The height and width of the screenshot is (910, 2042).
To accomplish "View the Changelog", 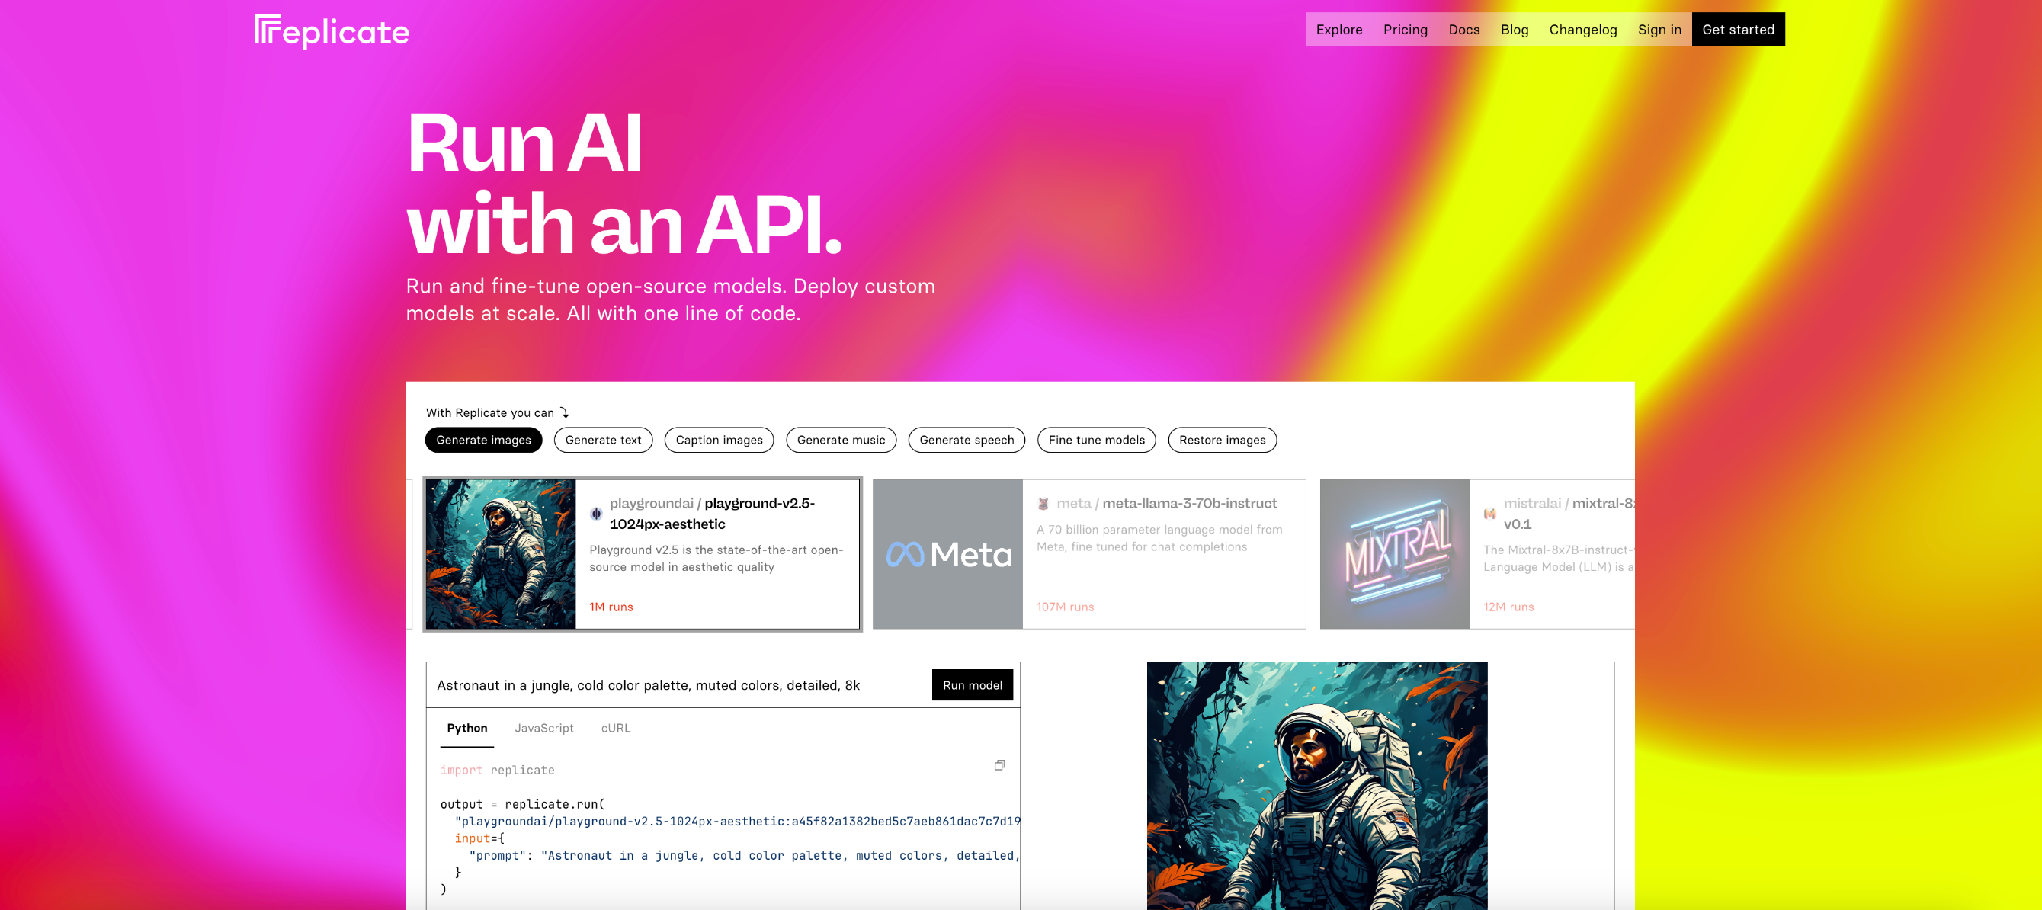I will click(x=1582, y=29).
